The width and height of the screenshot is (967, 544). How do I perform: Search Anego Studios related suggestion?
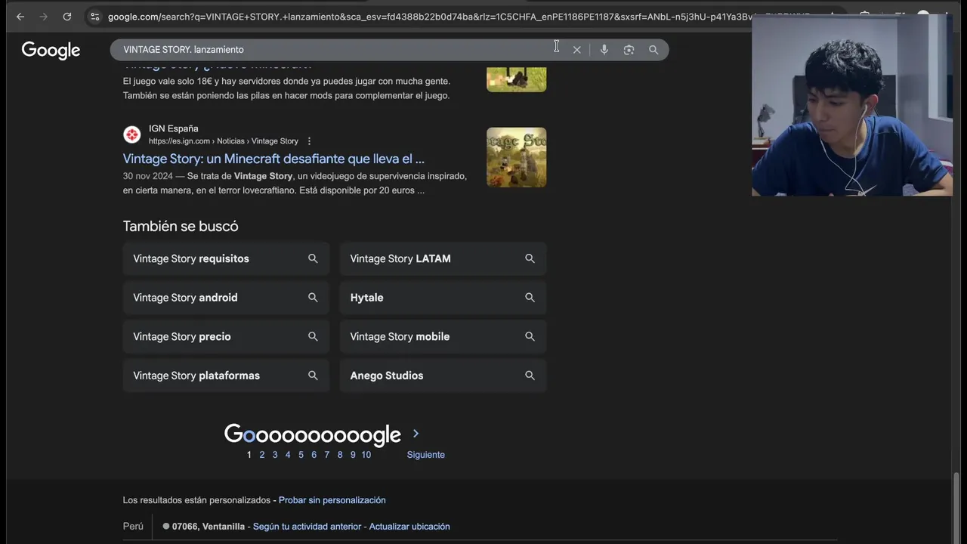(443, 376)
